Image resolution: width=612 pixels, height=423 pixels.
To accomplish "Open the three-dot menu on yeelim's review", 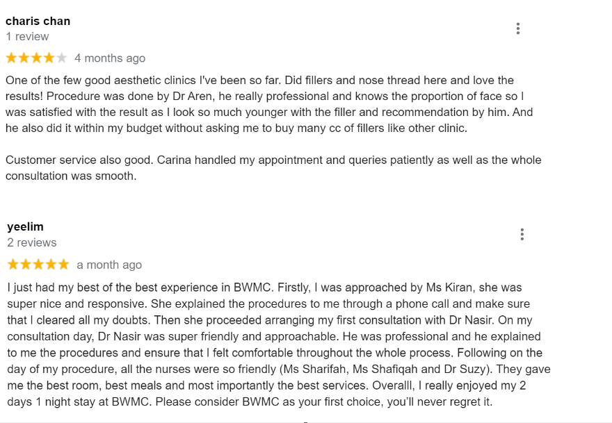I will point(522,234).
